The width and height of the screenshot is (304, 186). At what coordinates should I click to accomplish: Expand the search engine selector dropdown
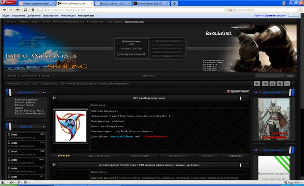click(234, 10)
